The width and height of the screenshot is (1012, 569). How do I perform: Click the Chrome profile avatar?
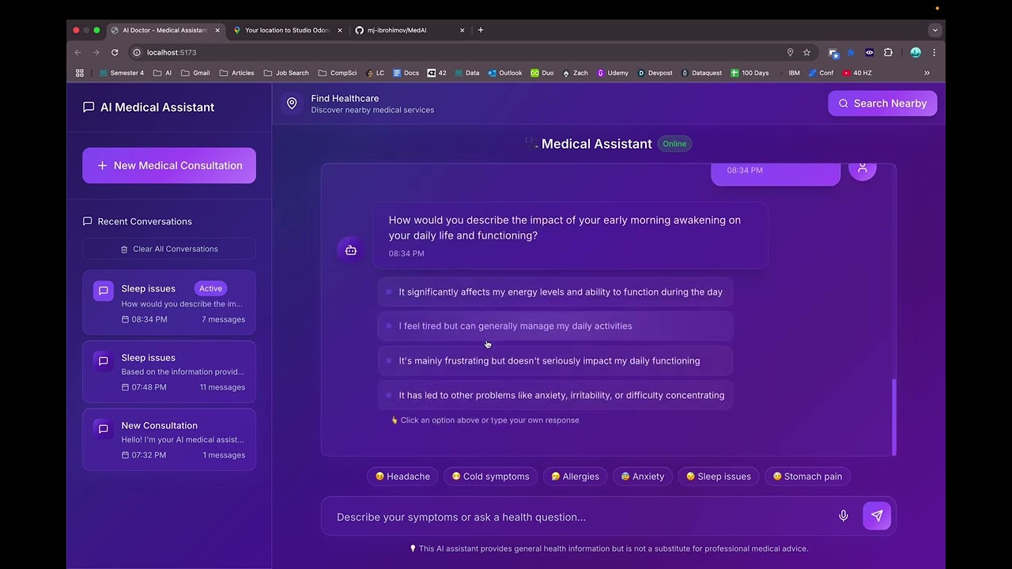coord(916,52)
